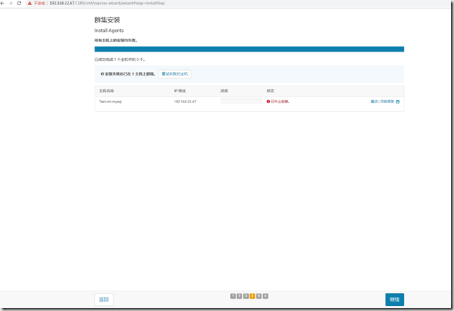Click info icon in failure notice
454x311 pixels.
(102, 74)
